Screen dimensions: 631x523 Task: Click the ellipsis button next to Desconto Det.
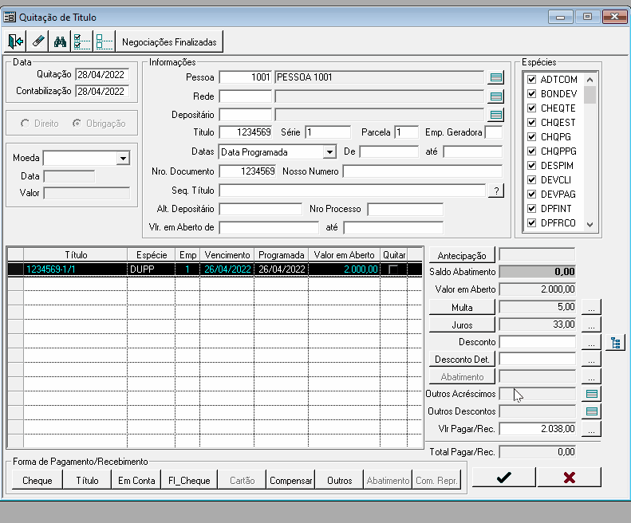tap(591, 360)
